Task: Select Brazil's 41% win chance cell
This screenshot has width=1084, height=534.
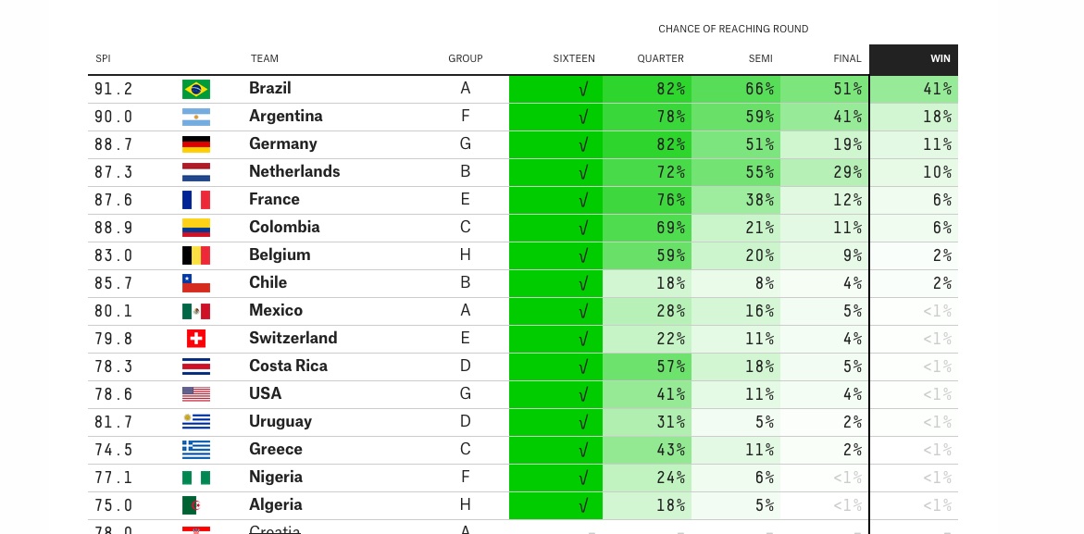Action: pyautogui.click(x=914, y=89)
